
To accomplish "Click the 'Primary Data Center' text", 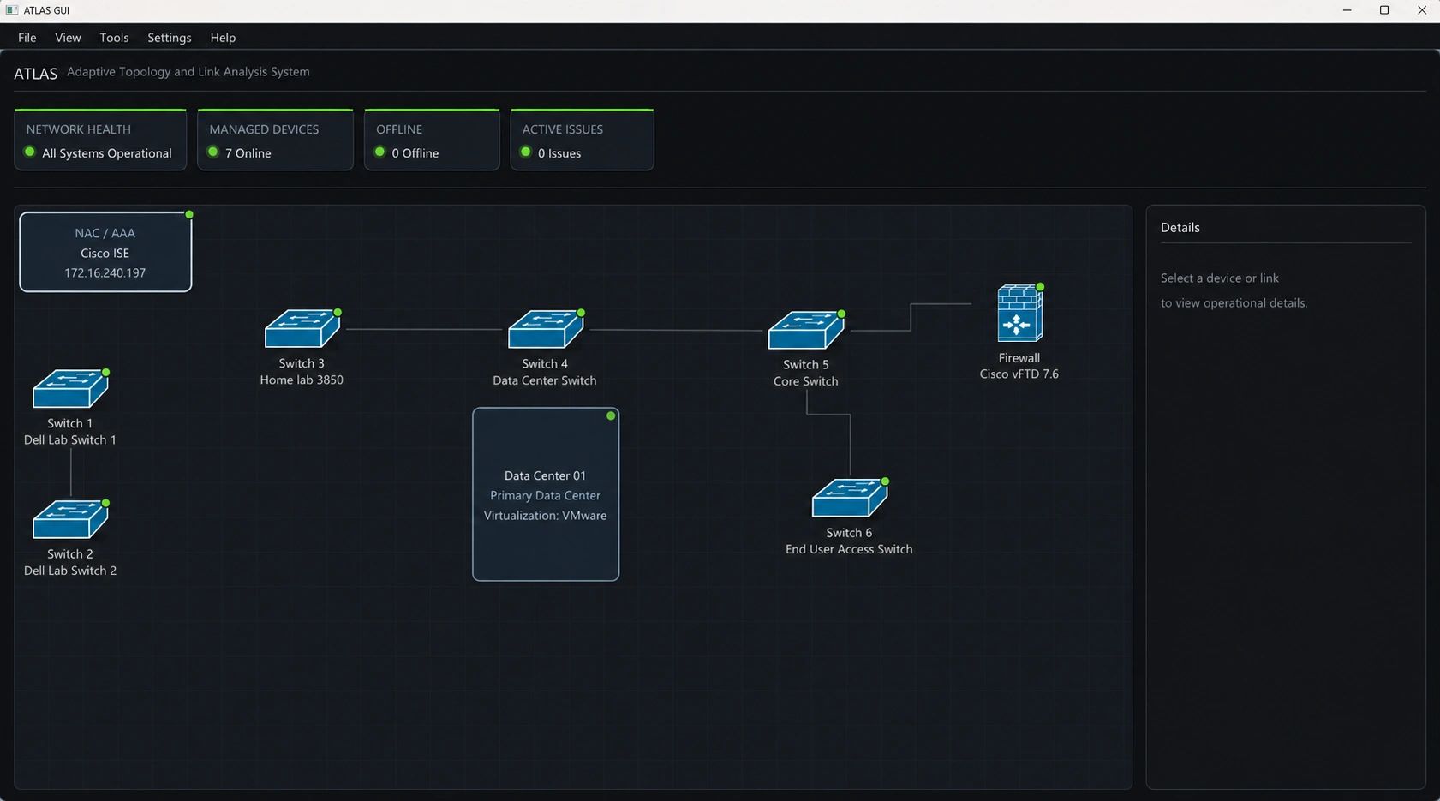I will pos(545,495).
